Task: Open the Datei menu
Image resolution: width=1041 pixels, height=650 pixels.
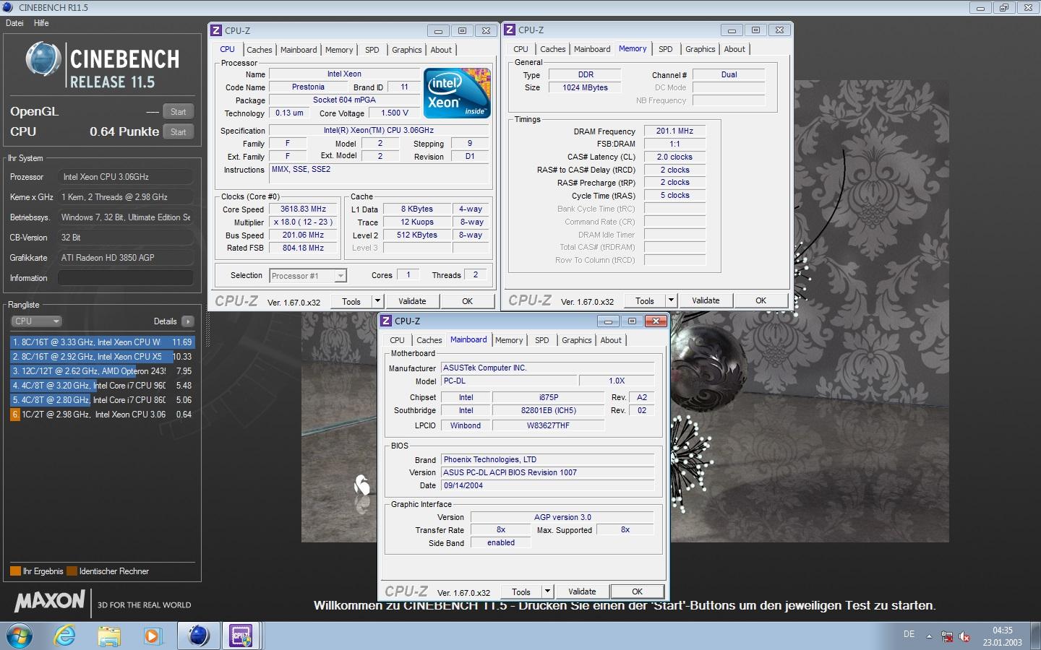Action: click(14, 23)
